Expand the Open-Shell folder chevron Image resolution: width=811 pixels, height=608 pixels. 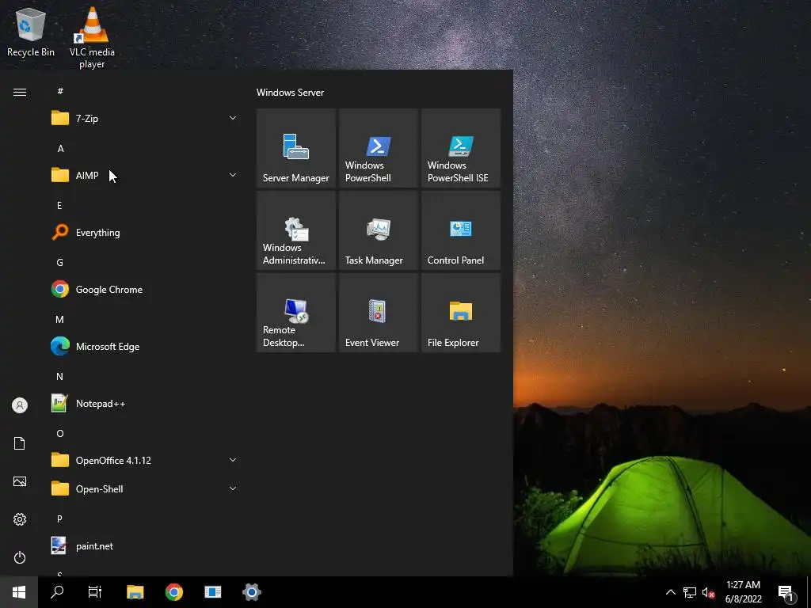233,488
